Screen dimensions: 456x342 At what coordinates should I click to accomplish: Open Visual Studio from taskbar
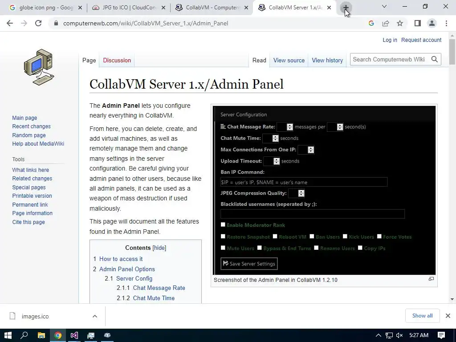point(74,335)
